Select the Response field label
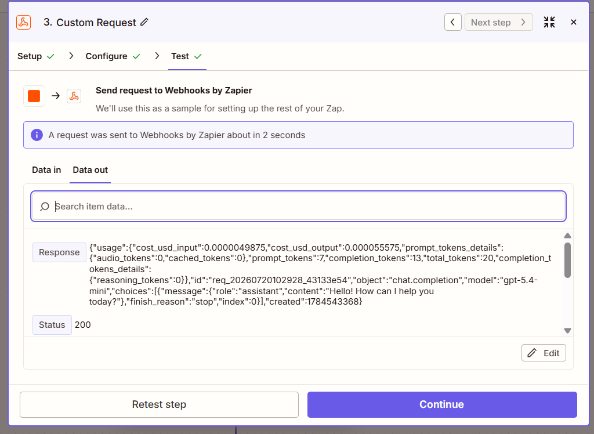This screenshot has height=434, width=594. click(59, 252)
